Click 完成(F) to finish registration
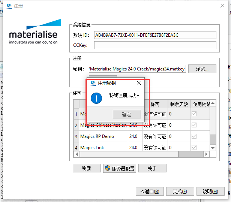The image size is (231, 202). [180, 192]
